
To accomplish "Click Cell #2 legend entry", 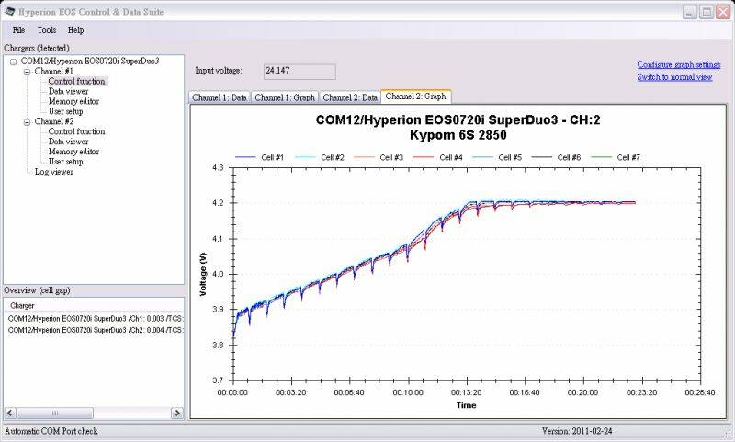I will [x=319, y=157].
